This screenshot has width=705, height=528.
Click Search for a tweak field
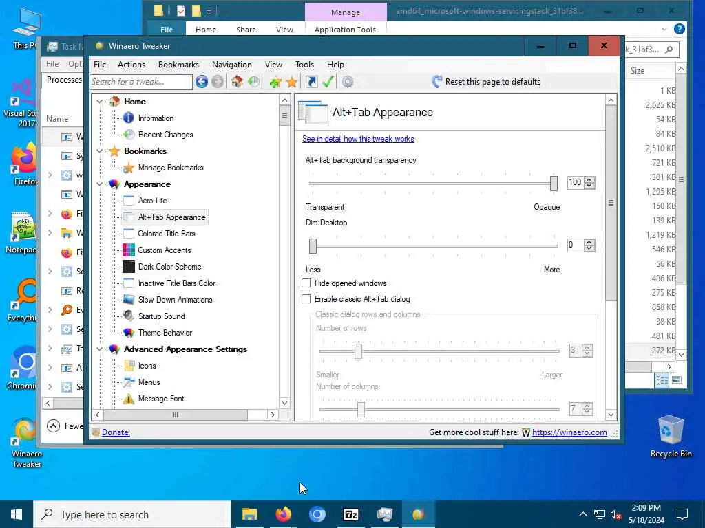click(140, 82)
